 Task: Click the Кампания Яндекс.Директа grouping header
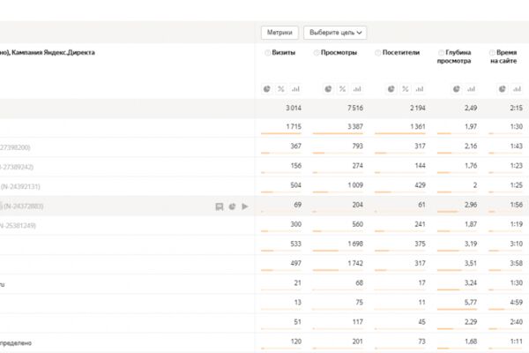click(53, 52)
